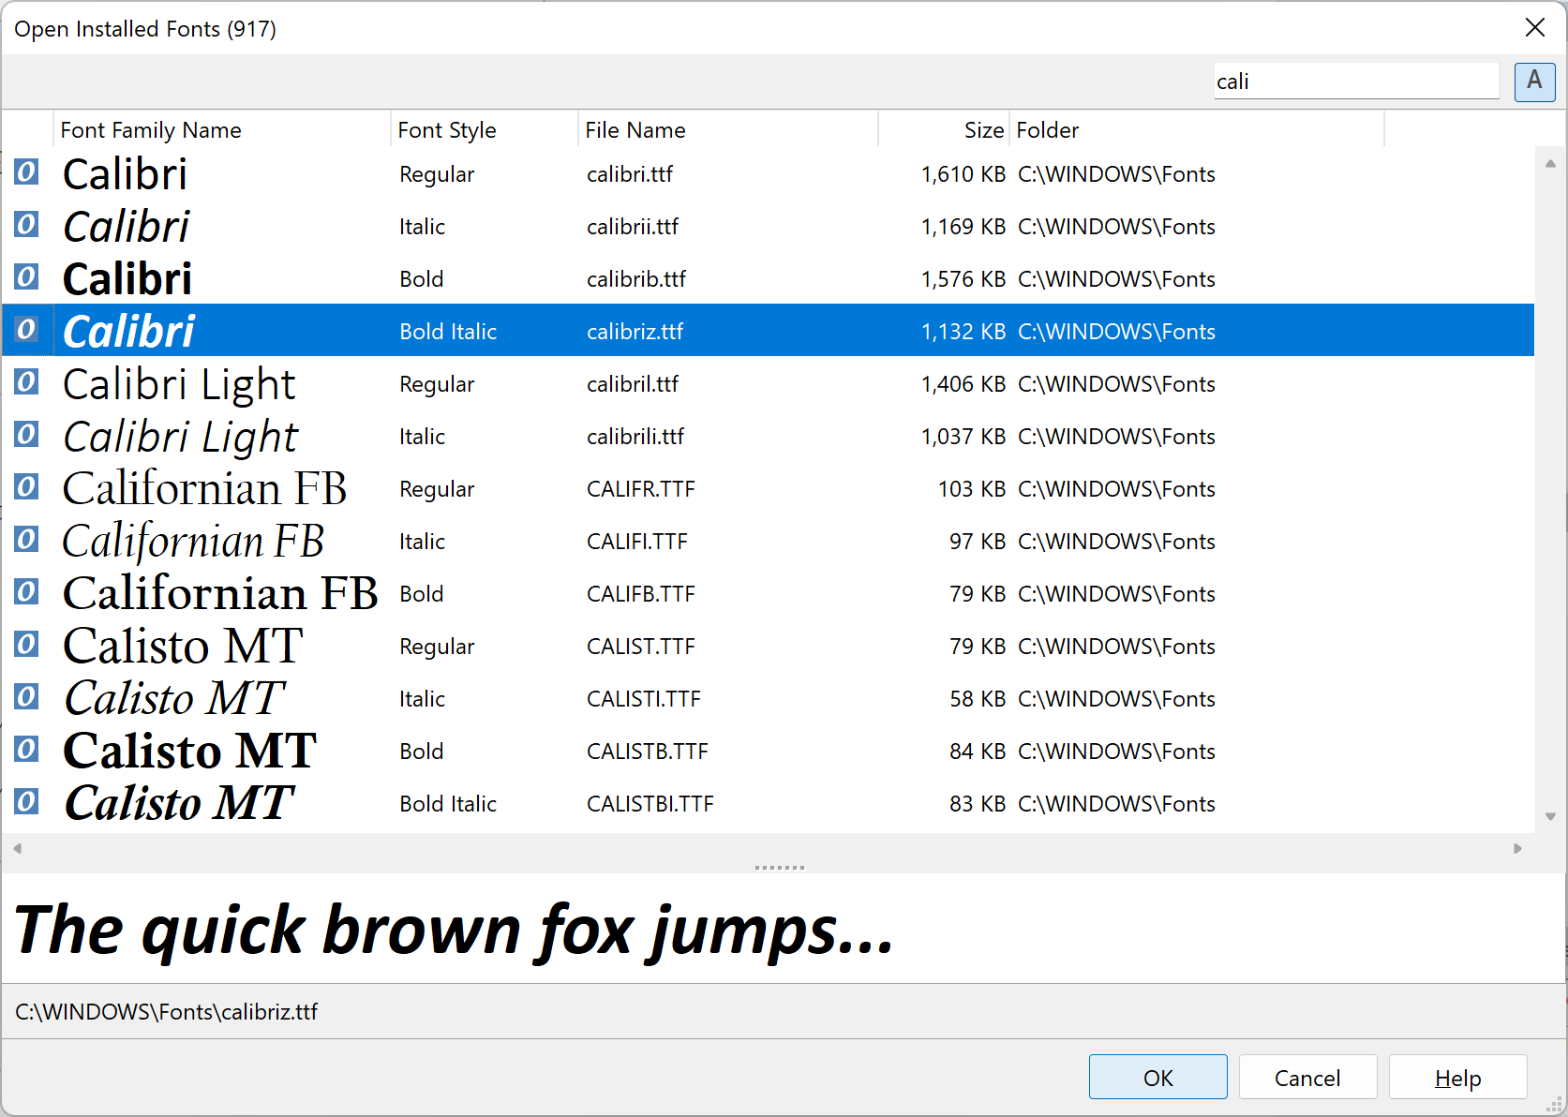Open Help for this dialog
This screenshot has width=1568, height=1117.
pyautogui.click(x=1457, y=1078)
